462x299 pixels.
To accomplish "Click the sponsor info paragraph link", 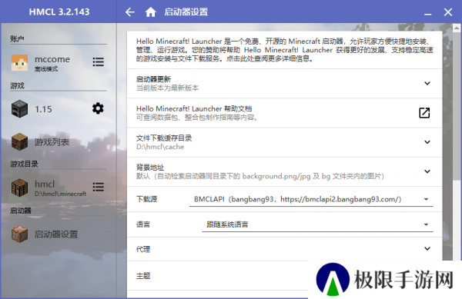I will click(x=284, y=50).
